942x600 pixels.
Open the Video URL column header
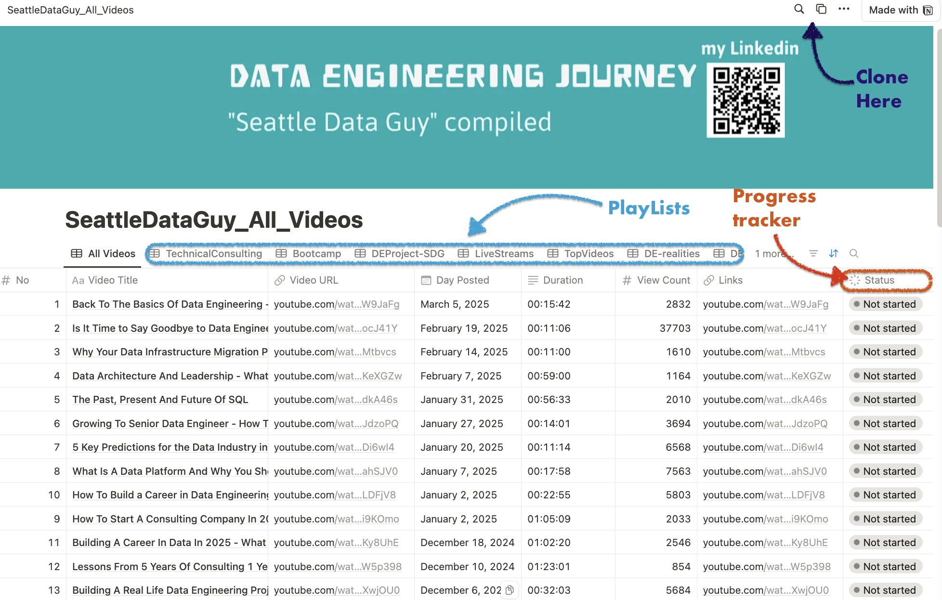tap(341, 280)
